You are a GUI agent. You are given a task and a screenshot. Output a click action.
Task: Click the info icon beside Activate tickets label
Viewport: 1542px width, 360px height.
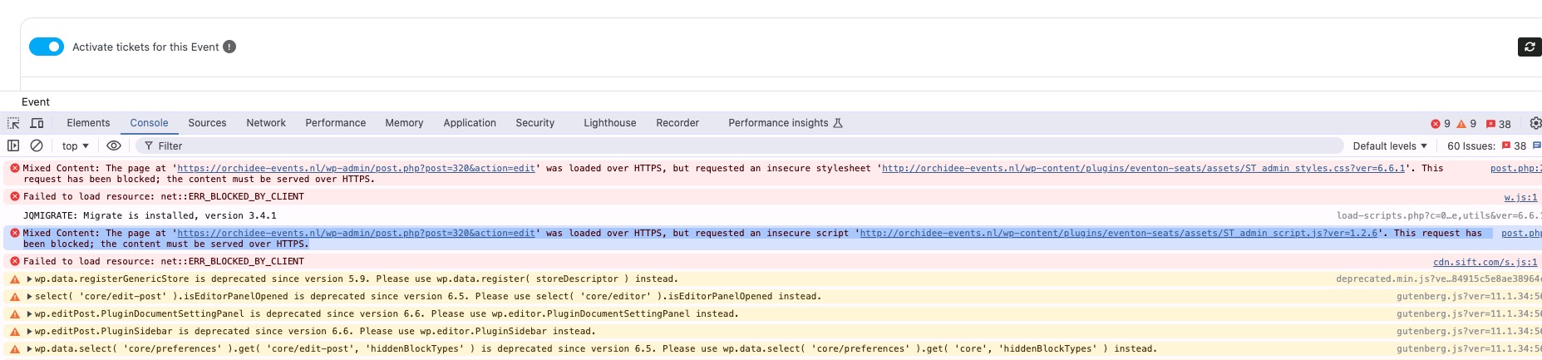coord(229,47)
